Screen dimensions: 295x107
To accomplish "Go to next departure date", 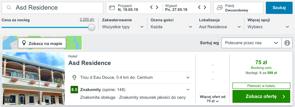I will tap(205, 7).
